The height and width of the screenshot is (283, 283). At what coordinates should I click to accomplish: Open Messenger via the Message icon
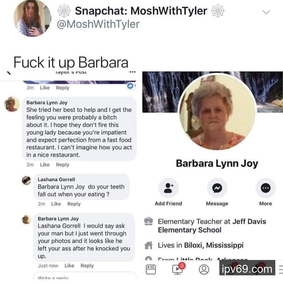click(217, 188)
